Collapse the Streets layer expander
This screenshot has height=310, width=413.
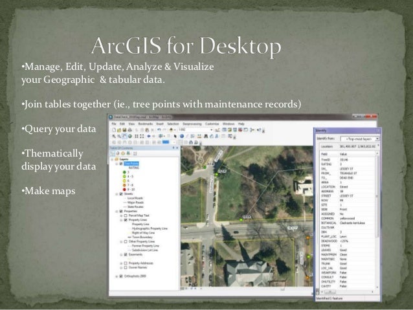117,194
